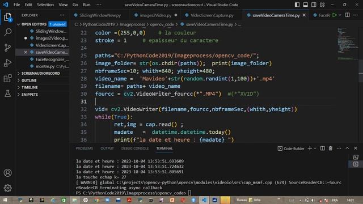This screenshot has height=204, width=363.
Task: Switch to Problems panel tab
Action: point(85,148)
